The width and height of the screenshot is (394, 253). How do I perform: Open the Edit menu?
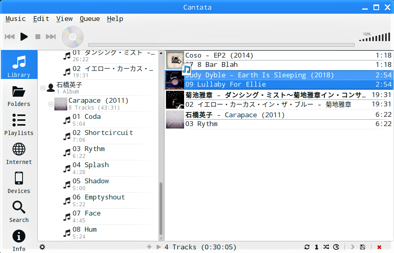[41, 19]
